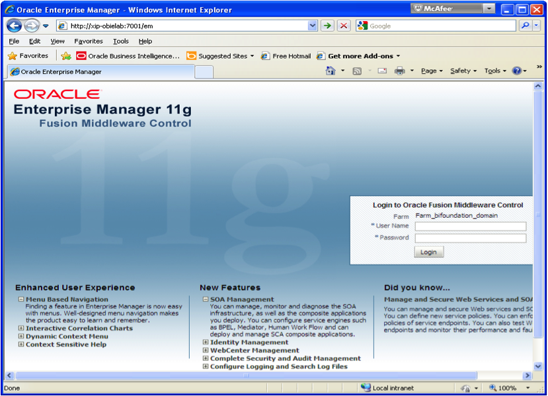Click the Read Mail envelope icon
Viewport: 548px width, 396px height.
[382, 71]
